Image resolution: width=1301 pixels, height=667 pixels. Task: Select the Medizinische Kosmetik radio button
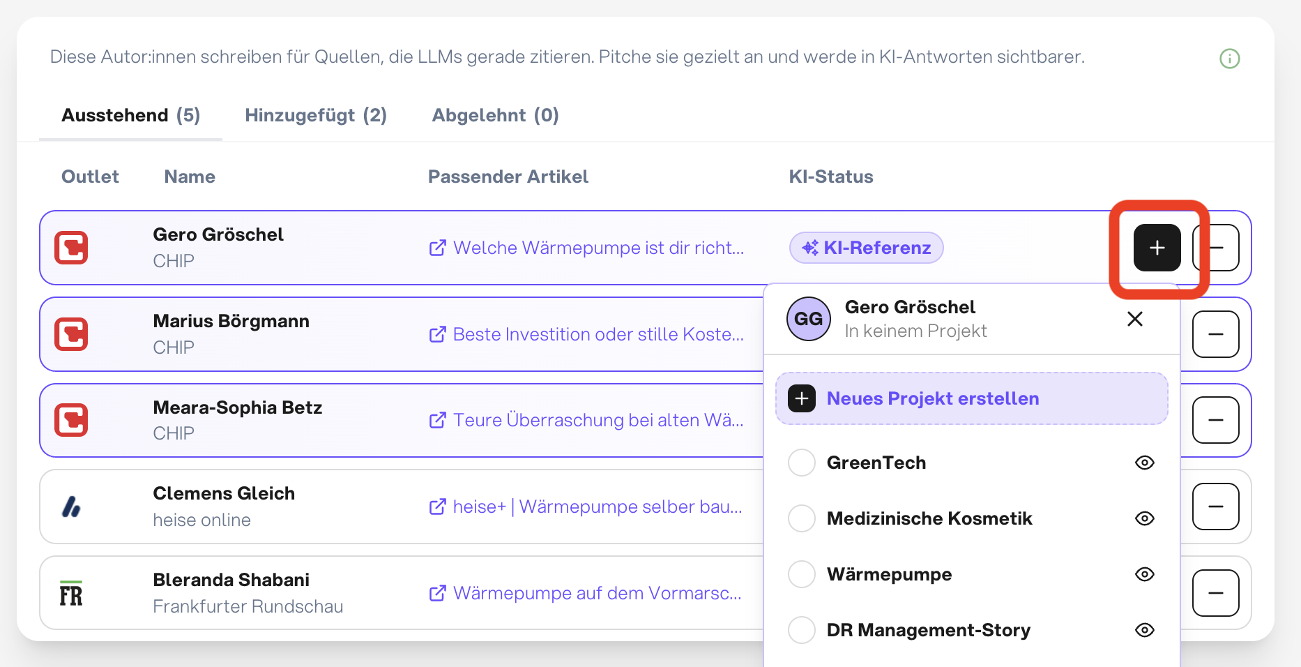801,518
